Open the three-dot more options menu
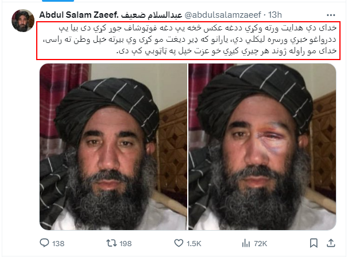 tap(331, 15)
